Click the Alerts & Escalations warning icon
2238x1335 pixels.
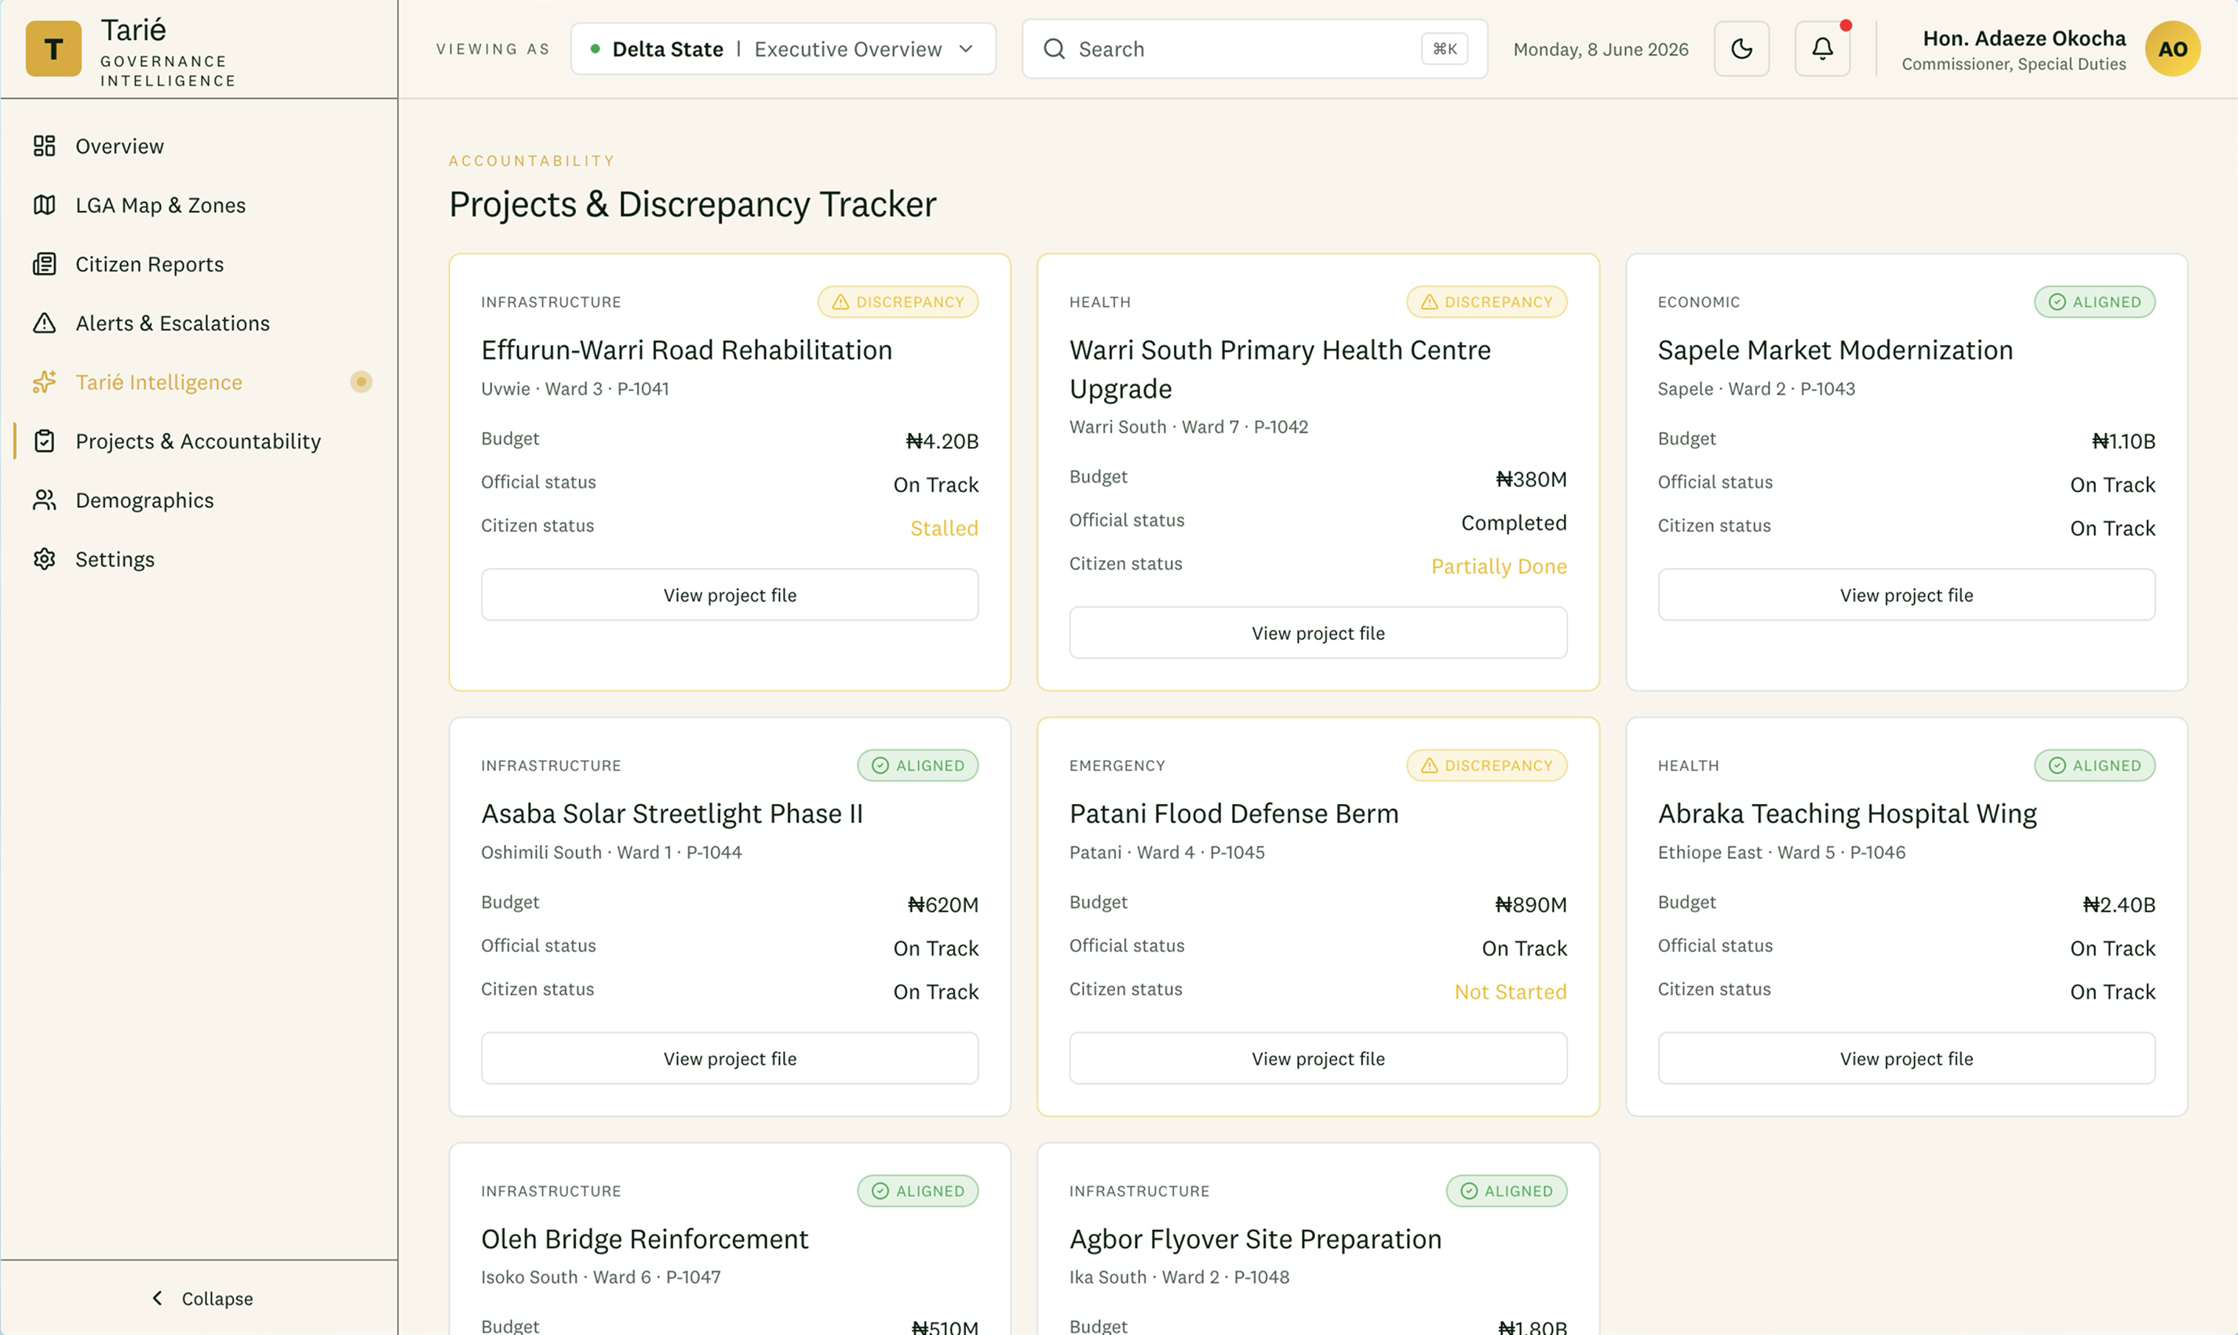(x=44, y=323)
